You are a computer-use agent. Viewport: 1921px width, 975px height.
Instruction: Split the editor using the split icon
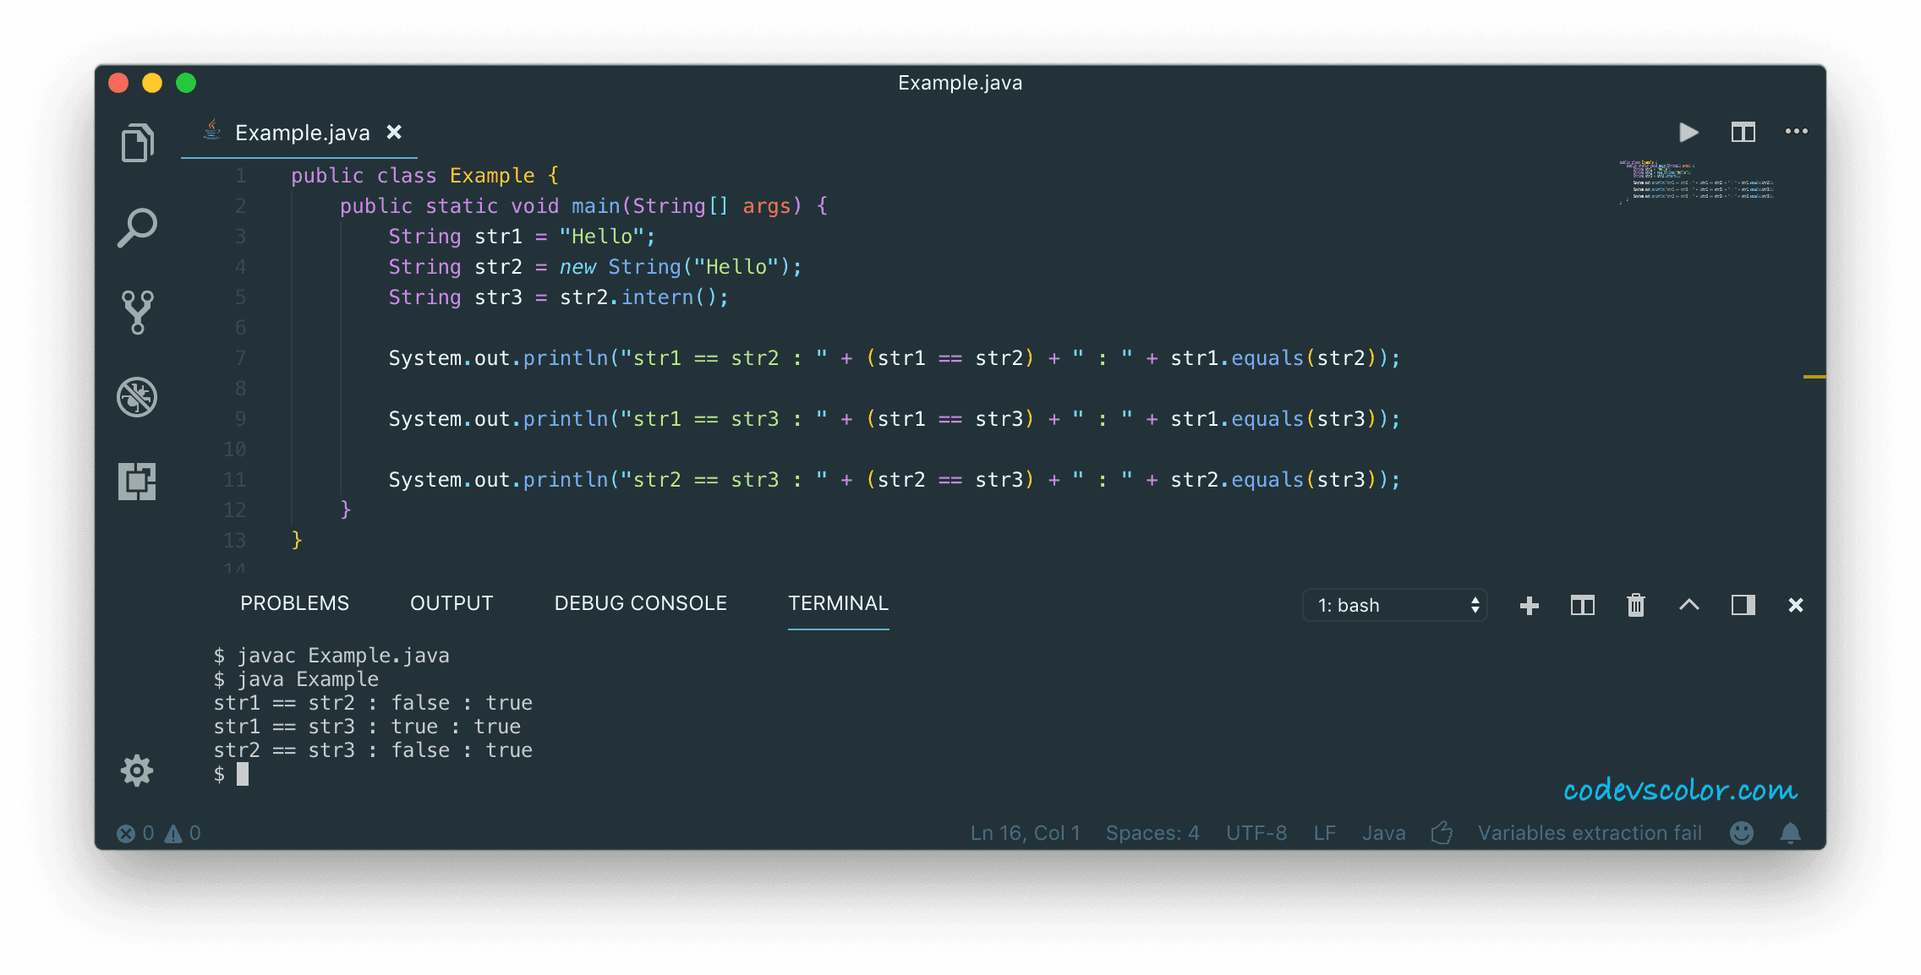coord(1743,132)
